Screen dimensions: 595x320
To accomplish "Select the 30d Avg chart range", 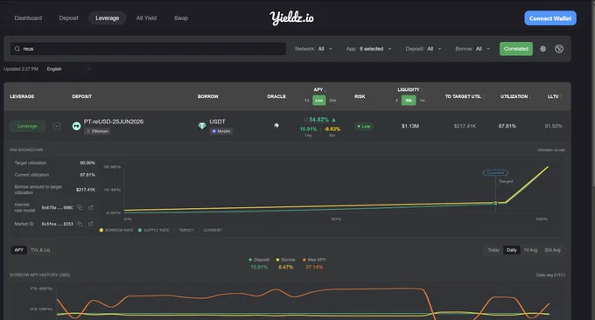I will pyautogui.click(x=552, y=250).
